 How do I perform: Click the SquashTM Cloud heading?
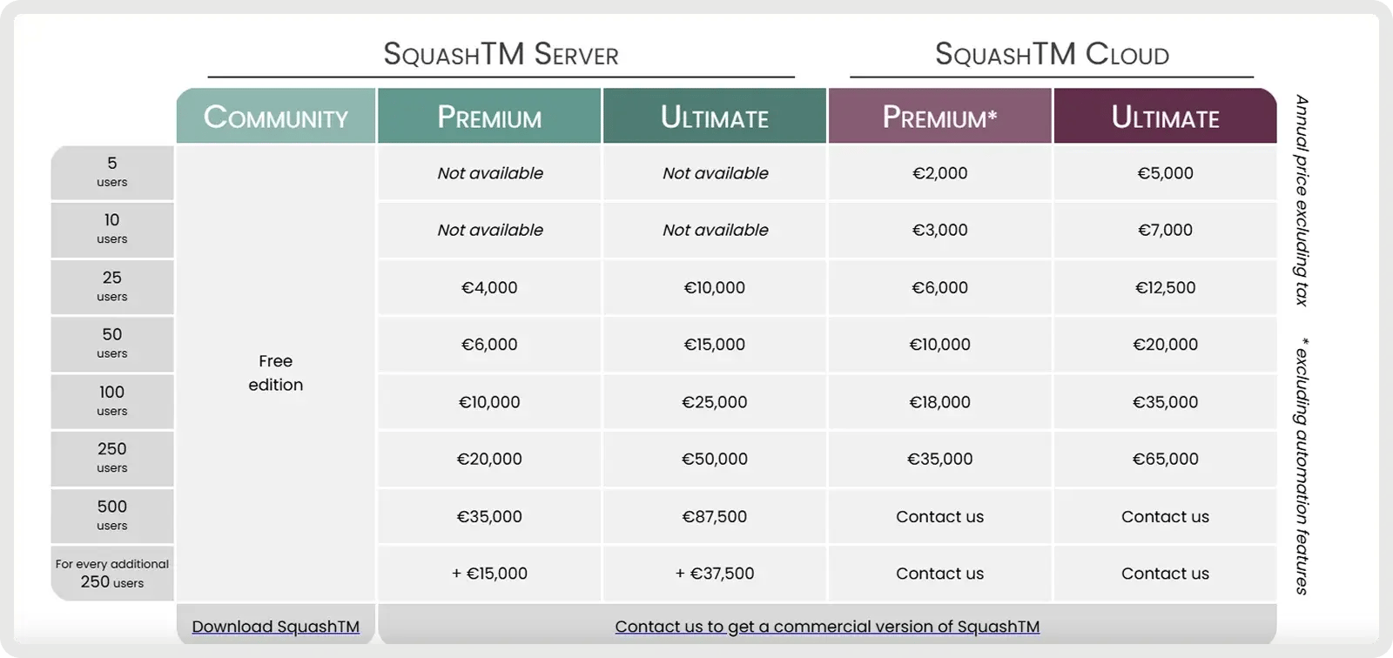coord(1052,54)
